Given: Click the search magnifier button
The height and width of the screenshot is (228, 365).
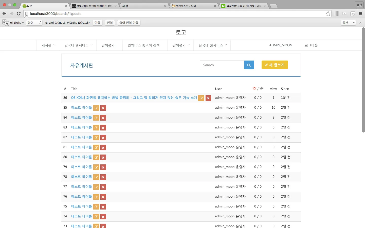Looking at the screenshot, I should (249, 65).
